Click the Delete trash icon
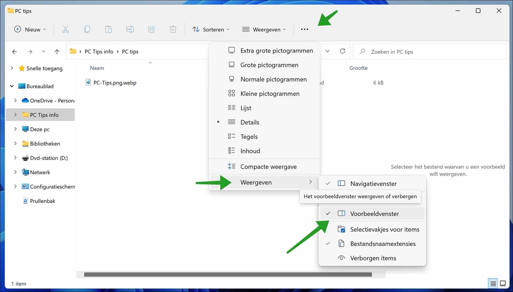 (173, 29)
